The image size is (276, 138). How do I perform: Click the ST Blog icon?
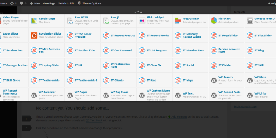point(250,50)
